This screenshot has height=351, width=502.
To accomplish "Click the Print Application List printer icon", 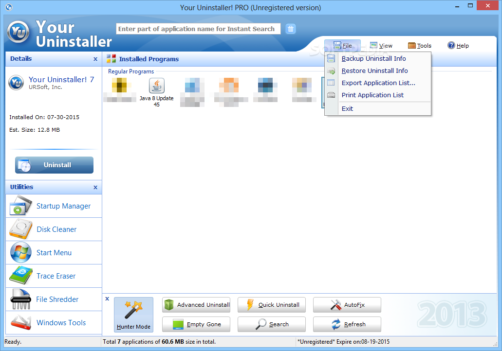I will tap(331, 95).
